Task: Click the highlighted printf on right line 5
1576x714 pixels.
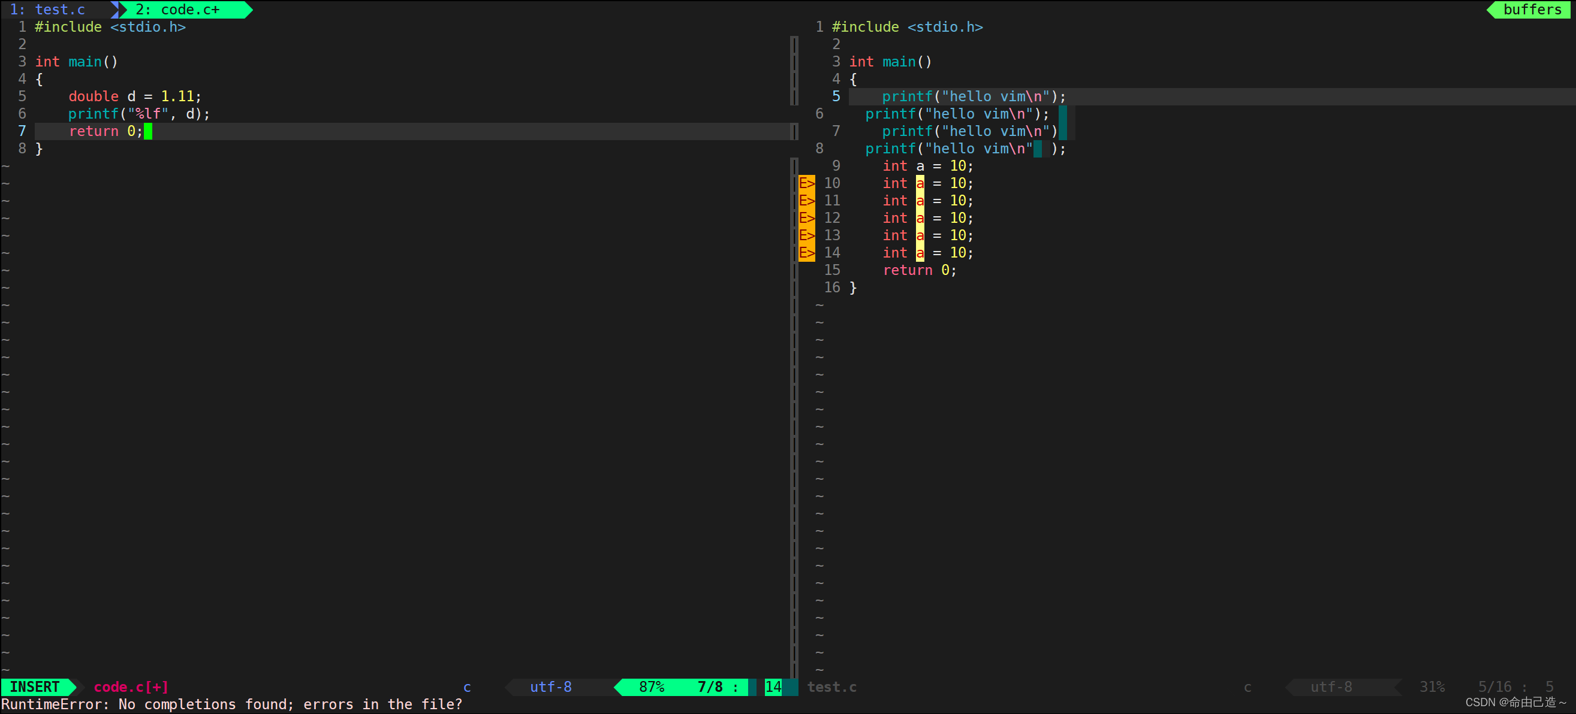Action: click(974, 96)
